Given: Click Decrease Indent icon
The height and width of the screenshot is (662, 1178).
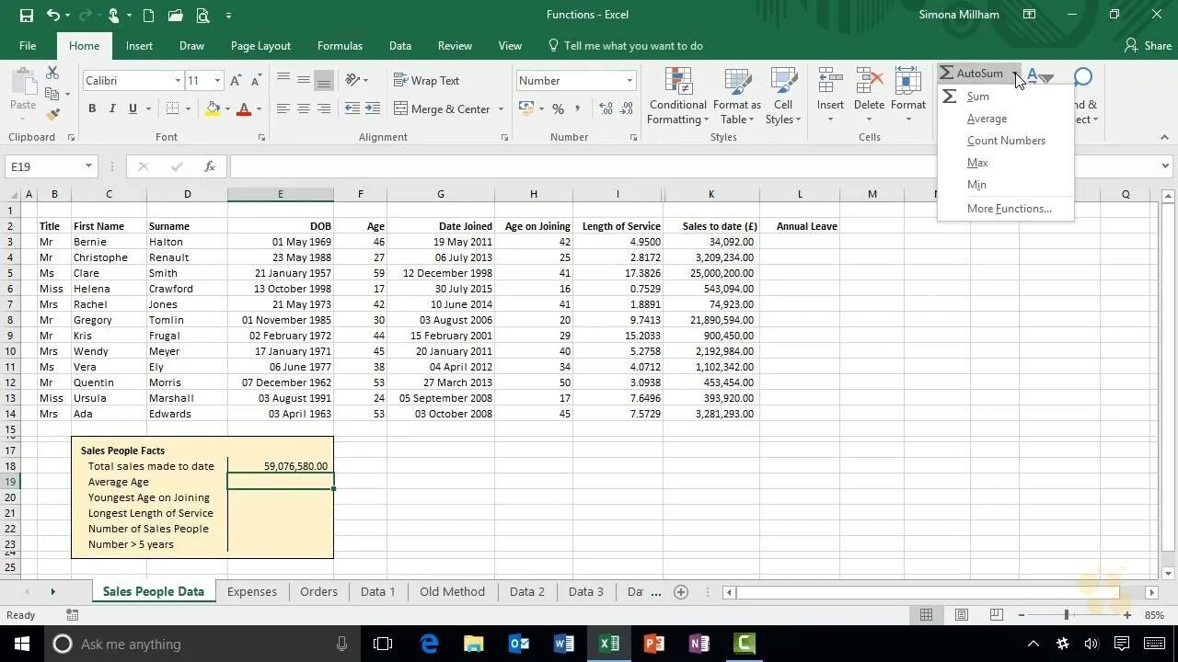Looking at the screenshot, I should 352,108.
